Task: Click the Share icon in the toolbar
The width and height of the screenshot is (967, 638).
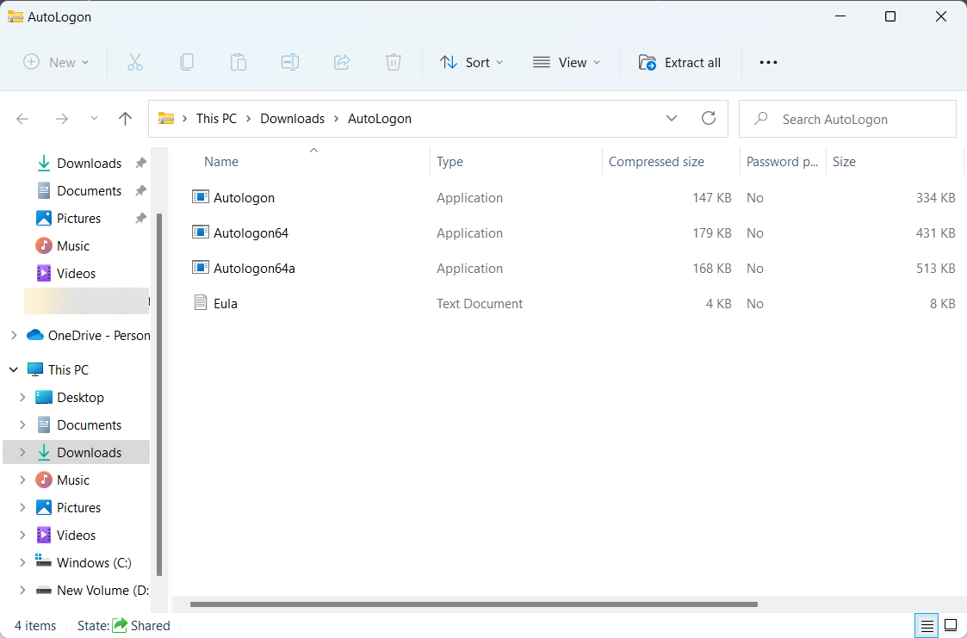Action: [x=341, y=61]
